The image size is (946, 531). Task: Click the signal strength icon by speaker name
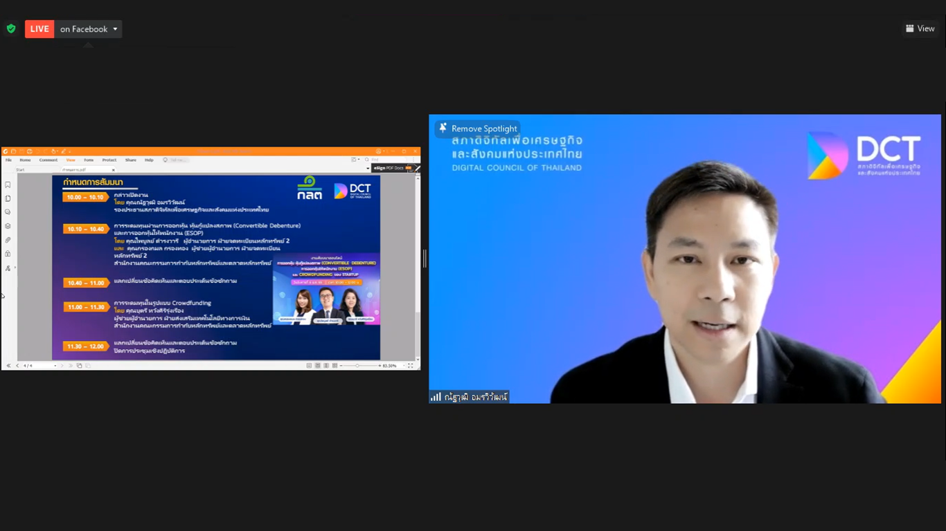pos(436,397)
